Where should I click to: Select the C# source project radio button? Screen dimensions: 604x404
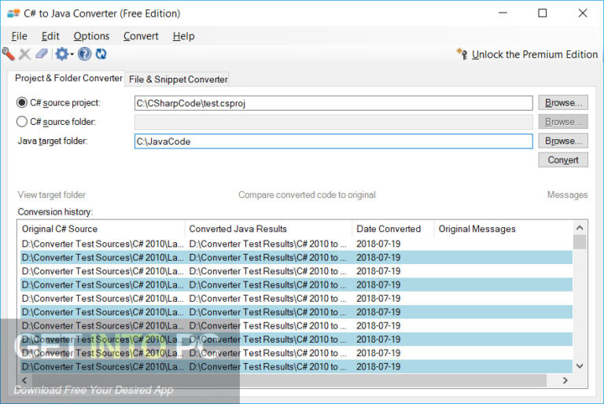[x=22, y=102]
